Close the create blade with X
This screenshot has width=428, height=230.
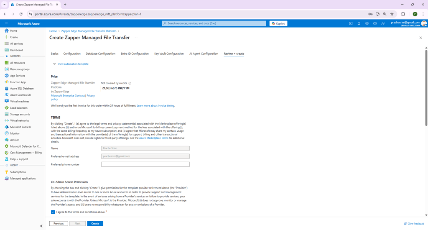(x=420, y=38)
